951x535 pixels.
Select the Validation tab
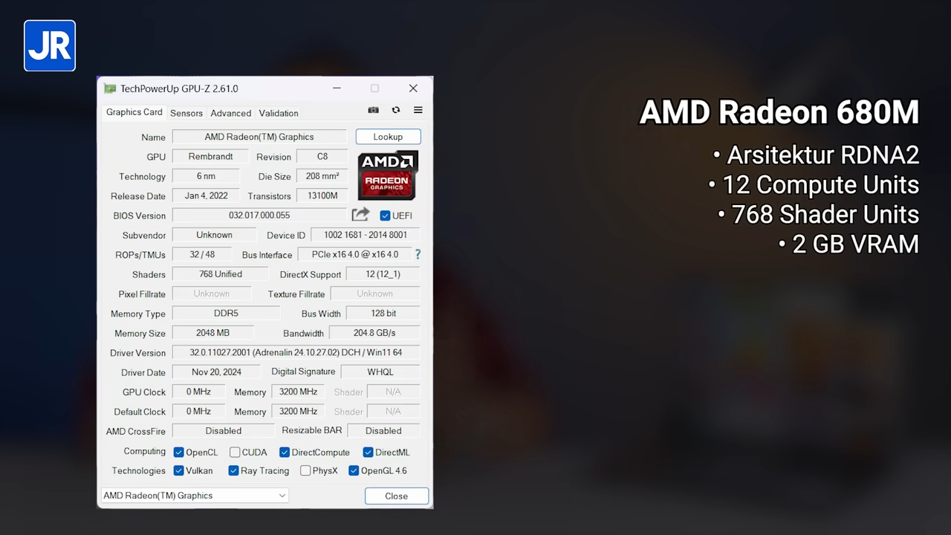click(x=278, y=113)
